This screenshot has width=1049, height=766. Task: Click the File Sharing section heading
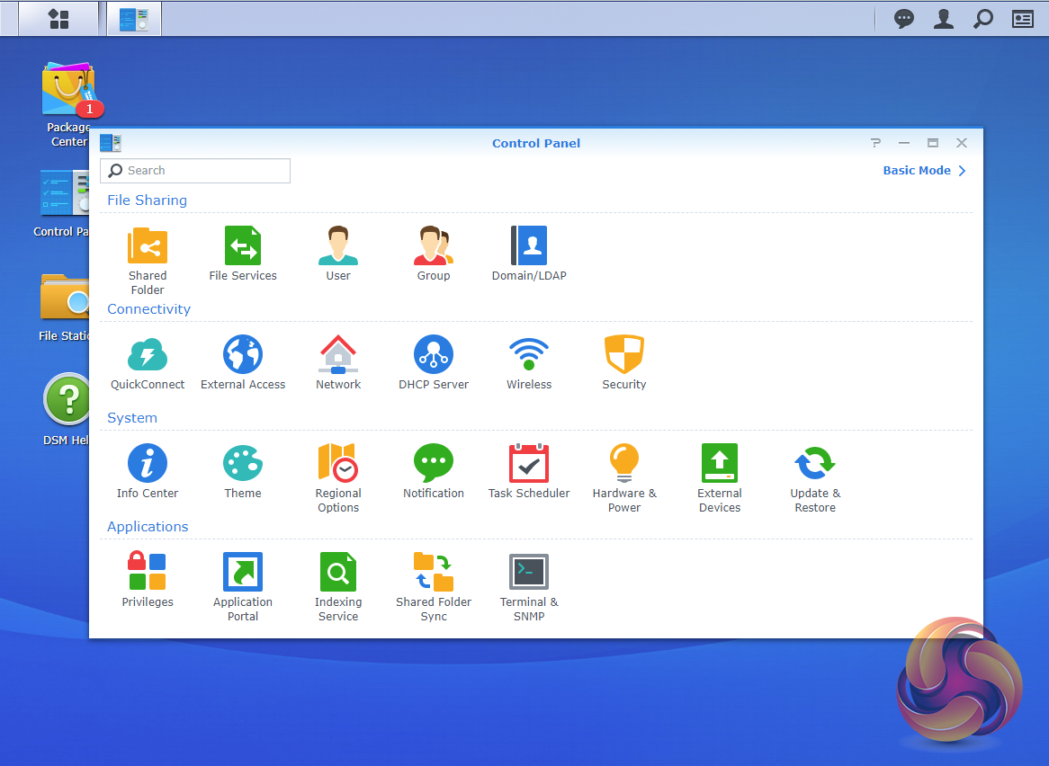[148, 200]
